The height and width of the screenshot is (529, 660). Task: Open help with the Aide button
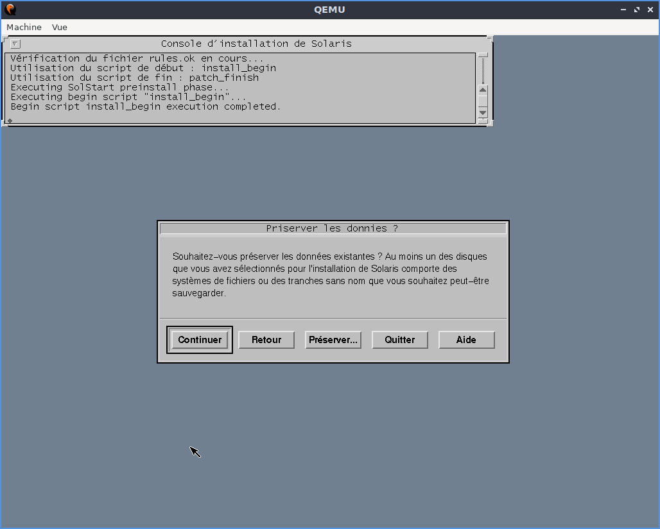click(466, 340)
